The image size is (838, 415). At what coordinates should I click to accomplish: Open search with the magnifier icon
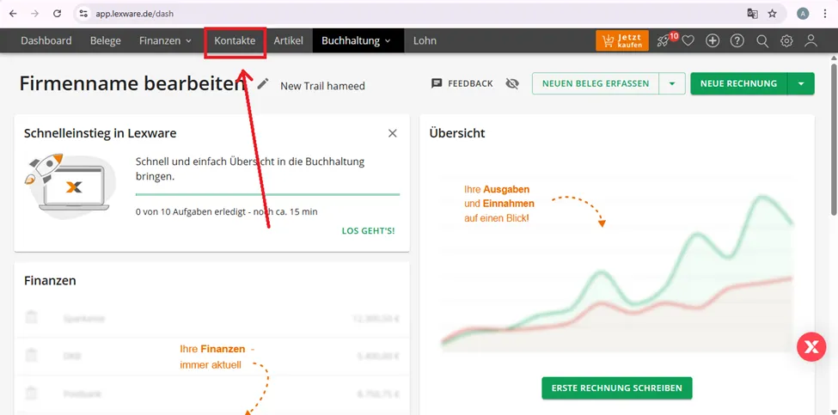(762, 40)
